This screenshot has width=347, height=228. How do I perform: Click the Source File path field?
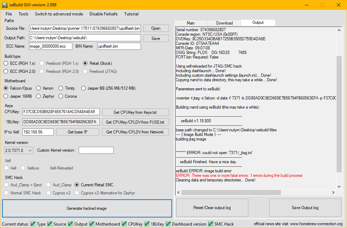coord(85,28)
